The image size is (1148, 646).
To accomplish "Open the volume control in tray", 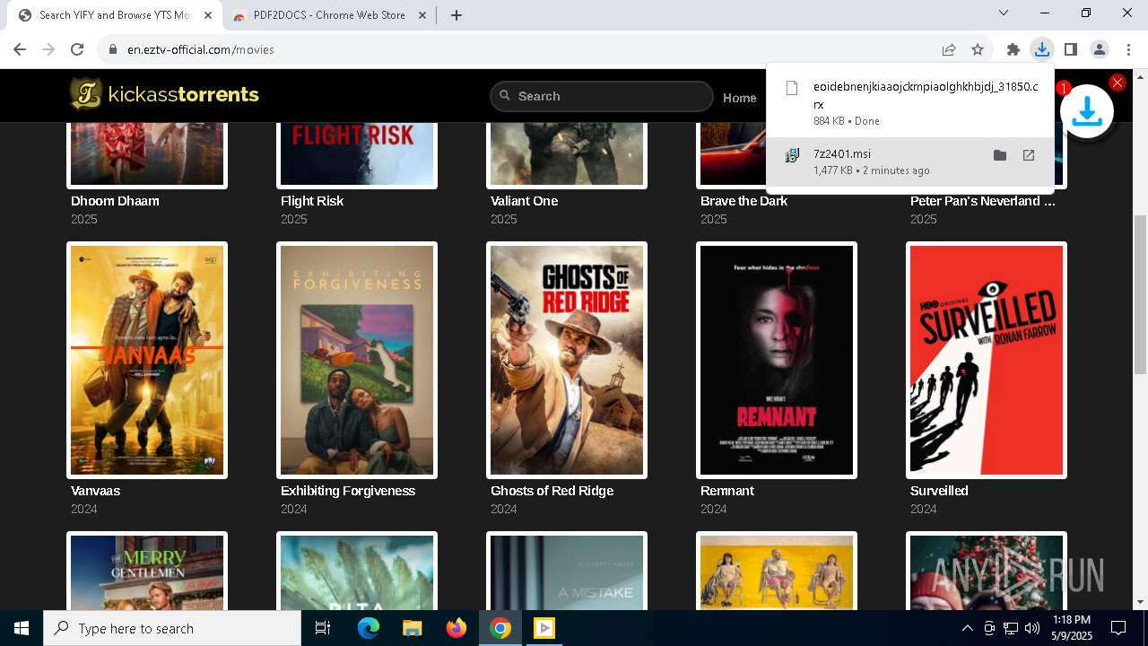I will pyautogui.click(x=1032, y=628).
